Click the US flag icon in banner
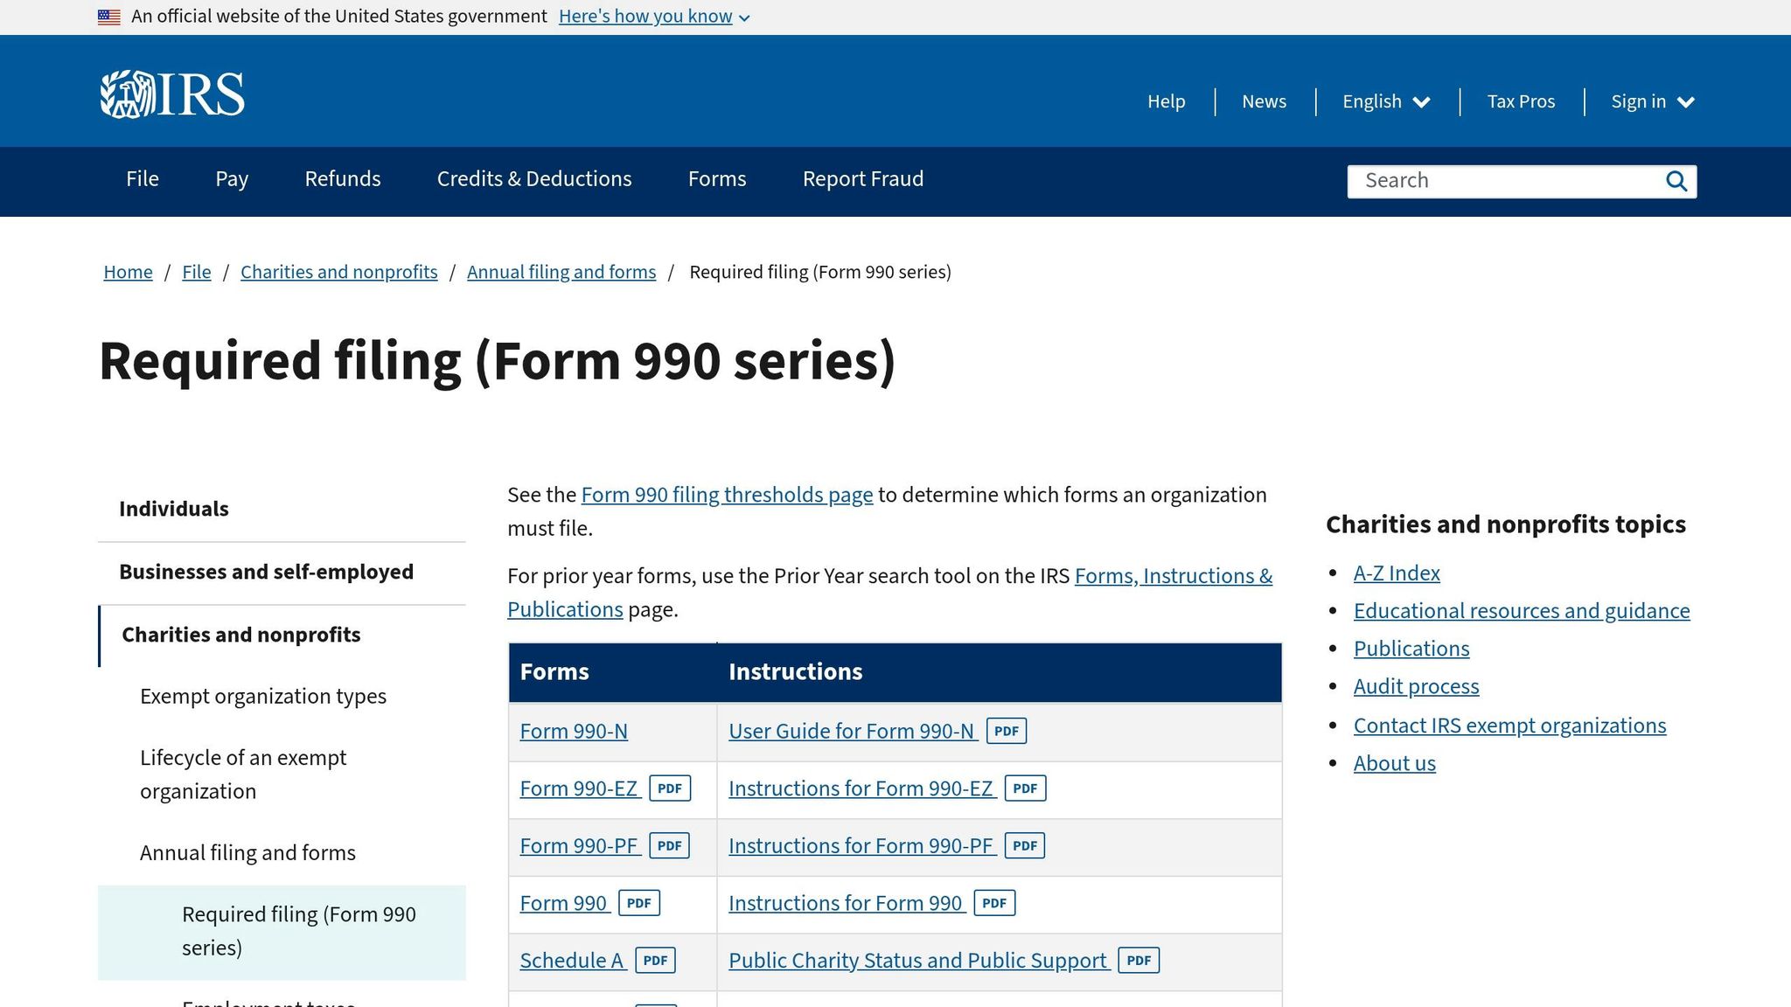Screen dimensions: 1791x1007 tap(109, 17)
